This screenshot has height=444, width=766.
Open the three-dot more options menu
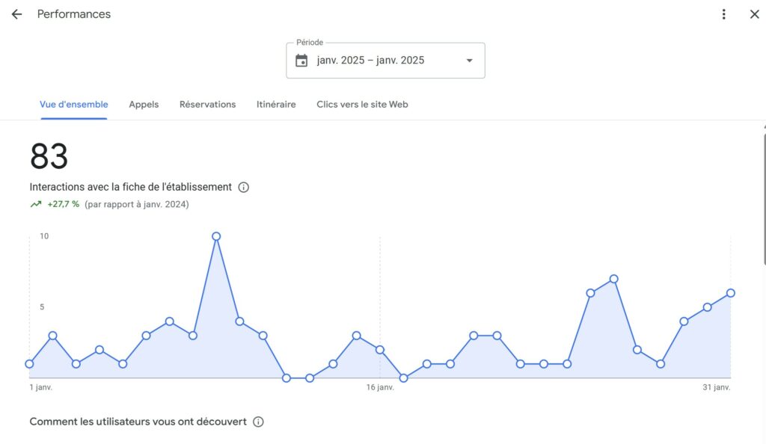pos(723,14)
